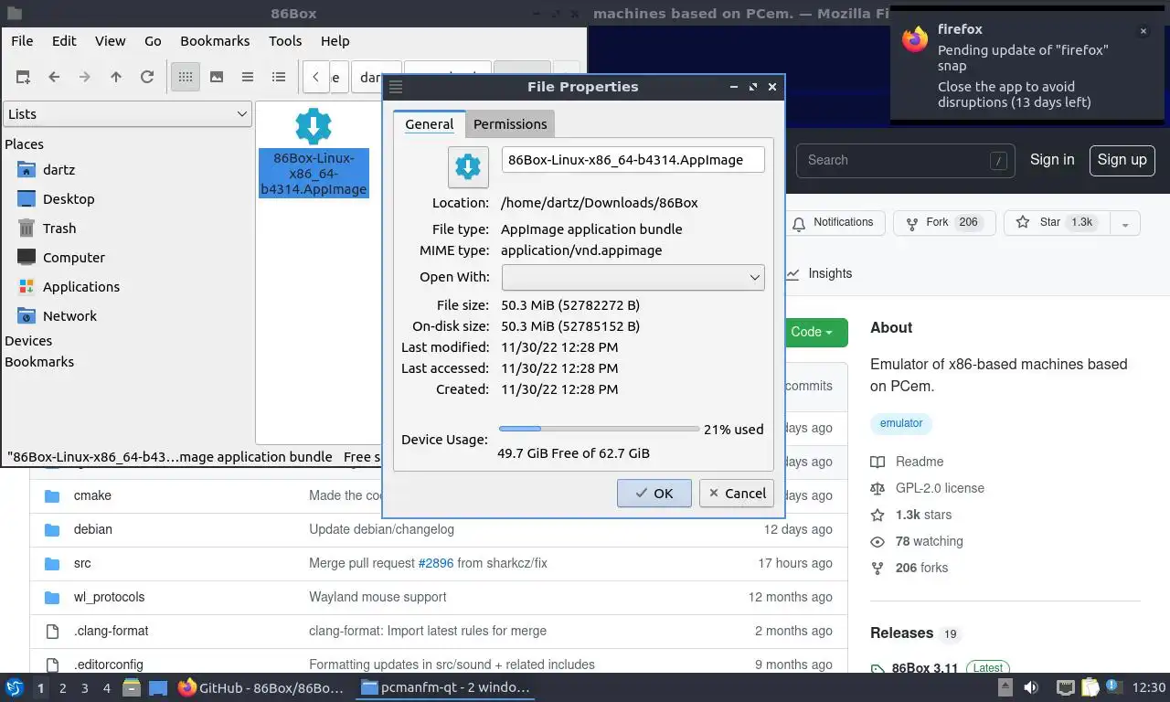Switch to thumbnail view mode
The height and width of the screenshot is (702, 1170).
click(x=217, y=77)
